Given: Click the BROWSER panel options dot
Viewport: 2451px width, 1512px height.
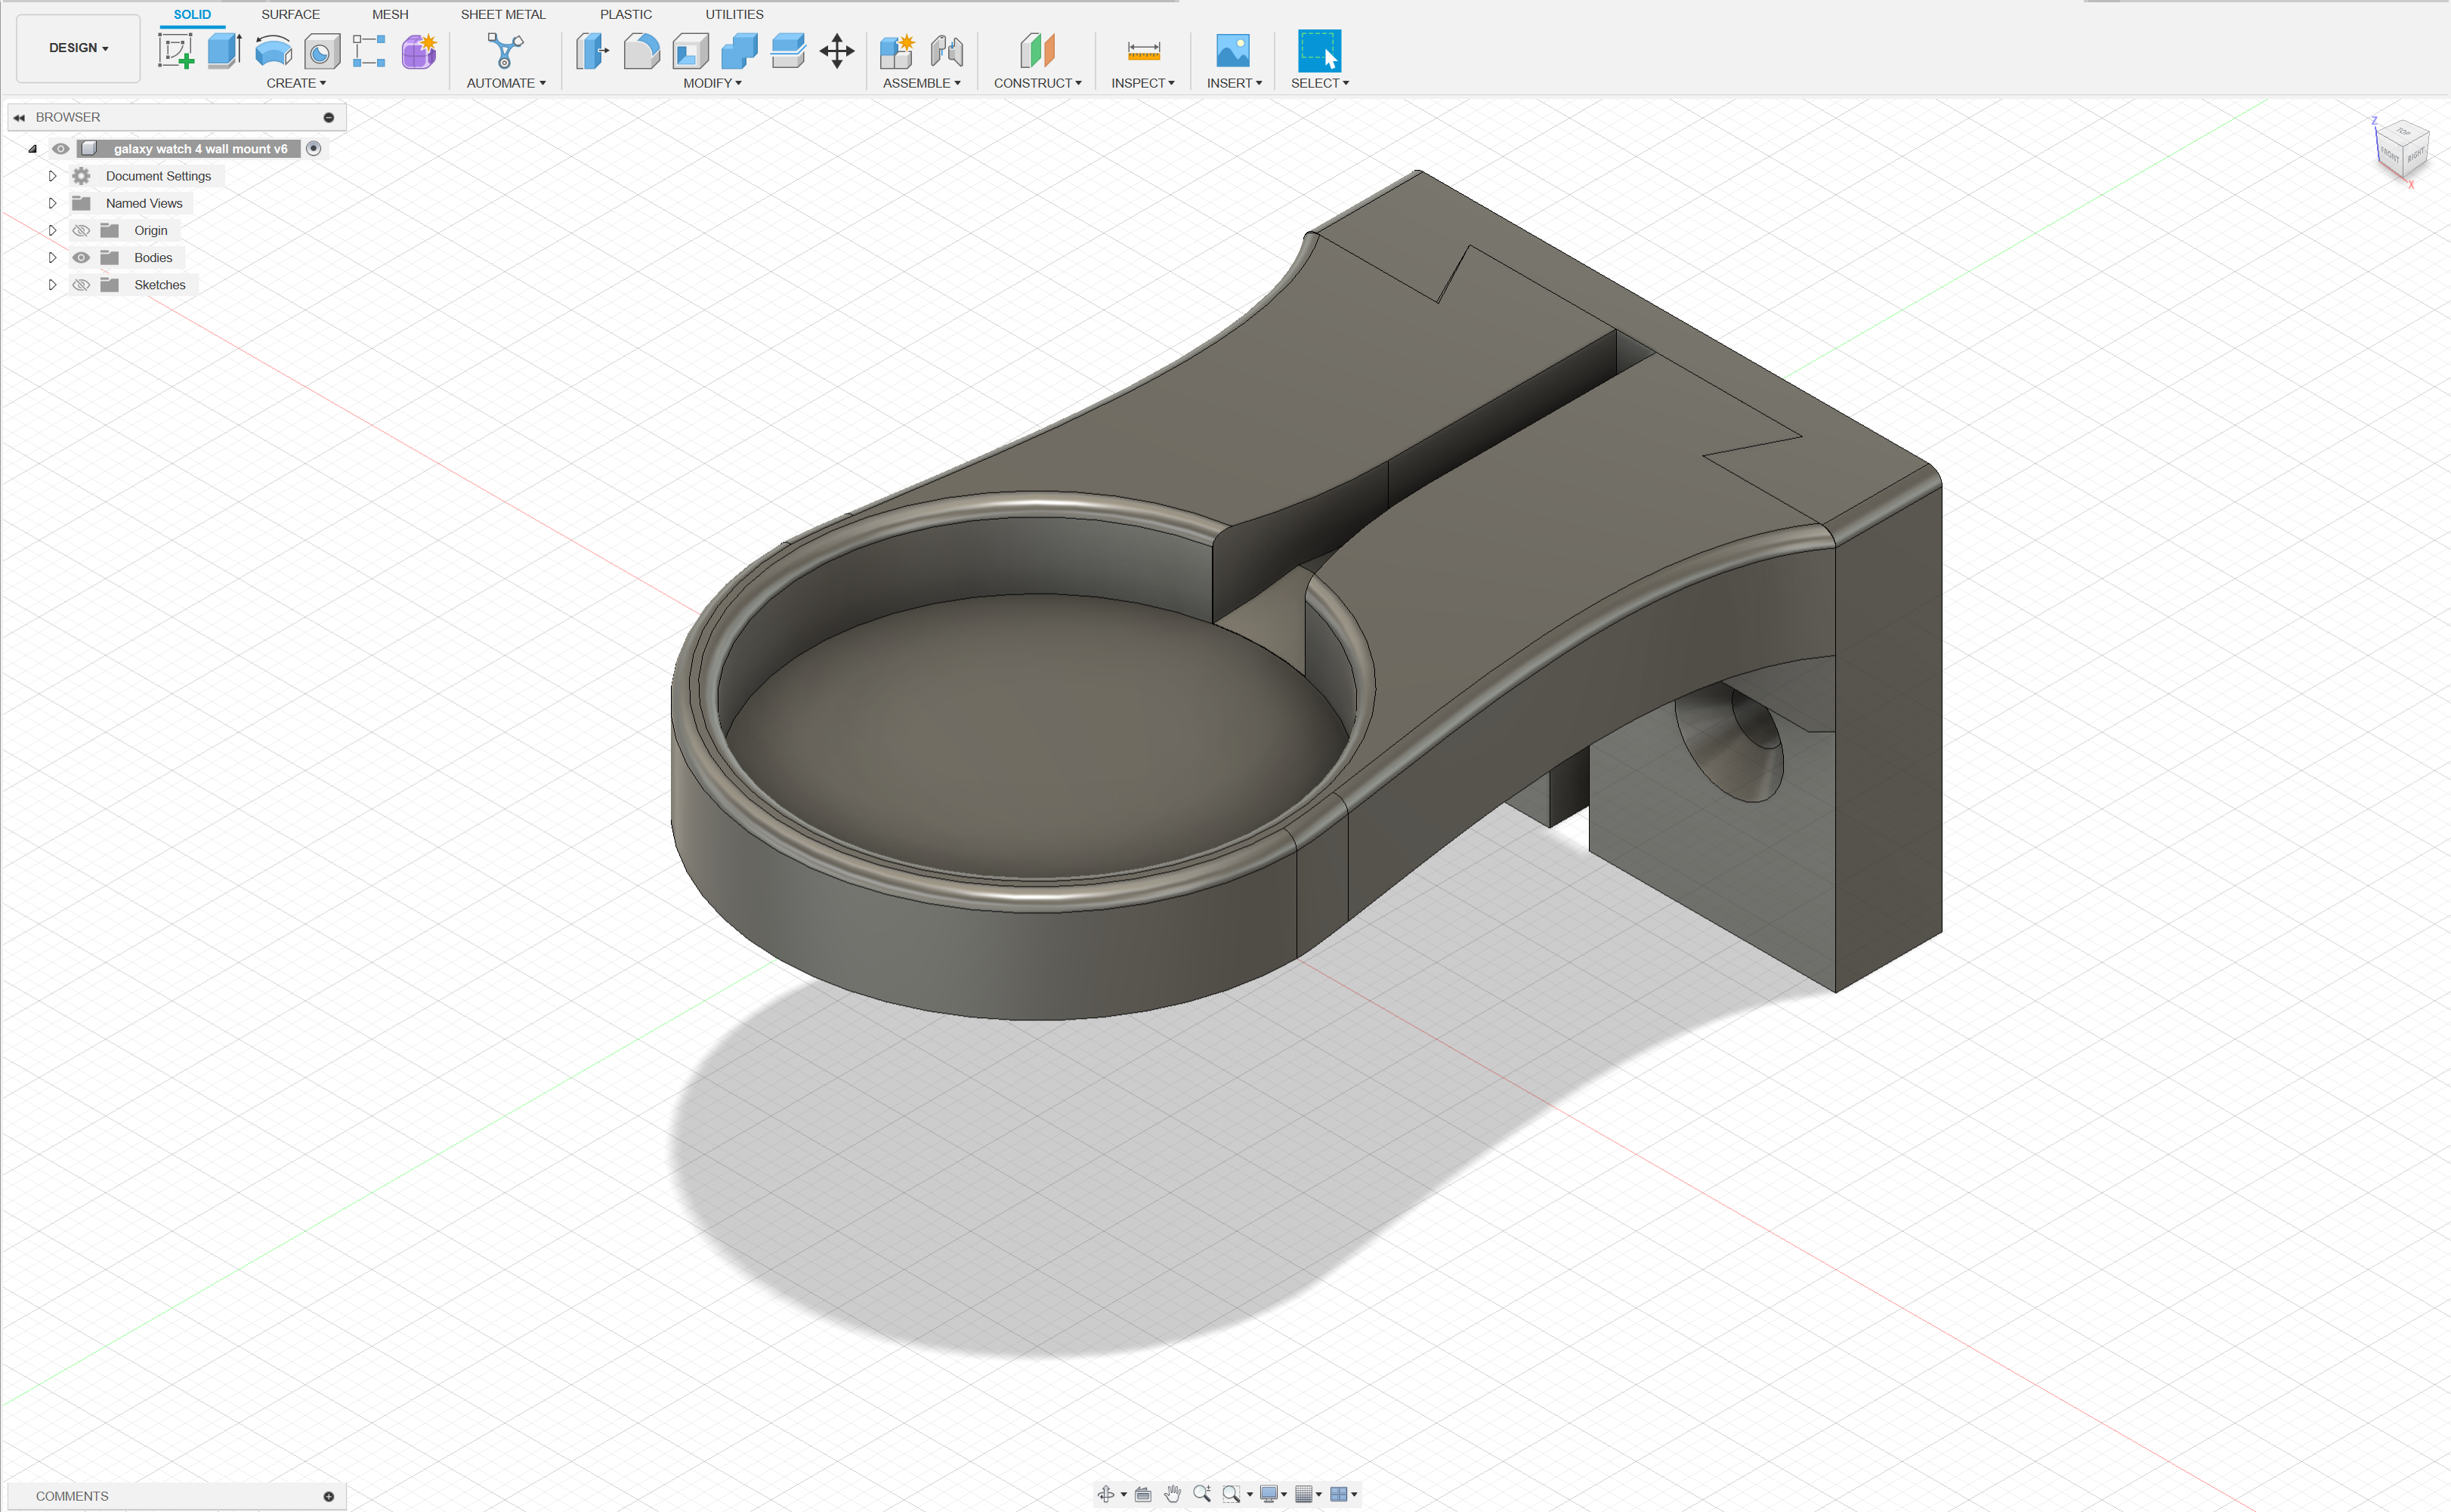Looking at the screenshot, I should click(328, 117).
